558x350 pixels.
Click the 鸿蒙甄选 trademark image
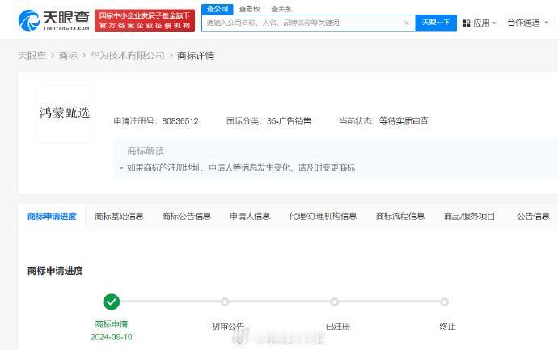[66, 114]
